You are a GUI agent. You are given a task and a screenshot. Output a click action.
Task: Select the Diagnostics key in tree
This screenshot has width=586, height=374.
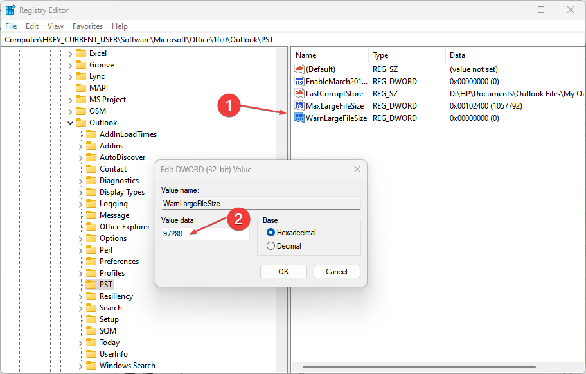click(x=120, y=181)
